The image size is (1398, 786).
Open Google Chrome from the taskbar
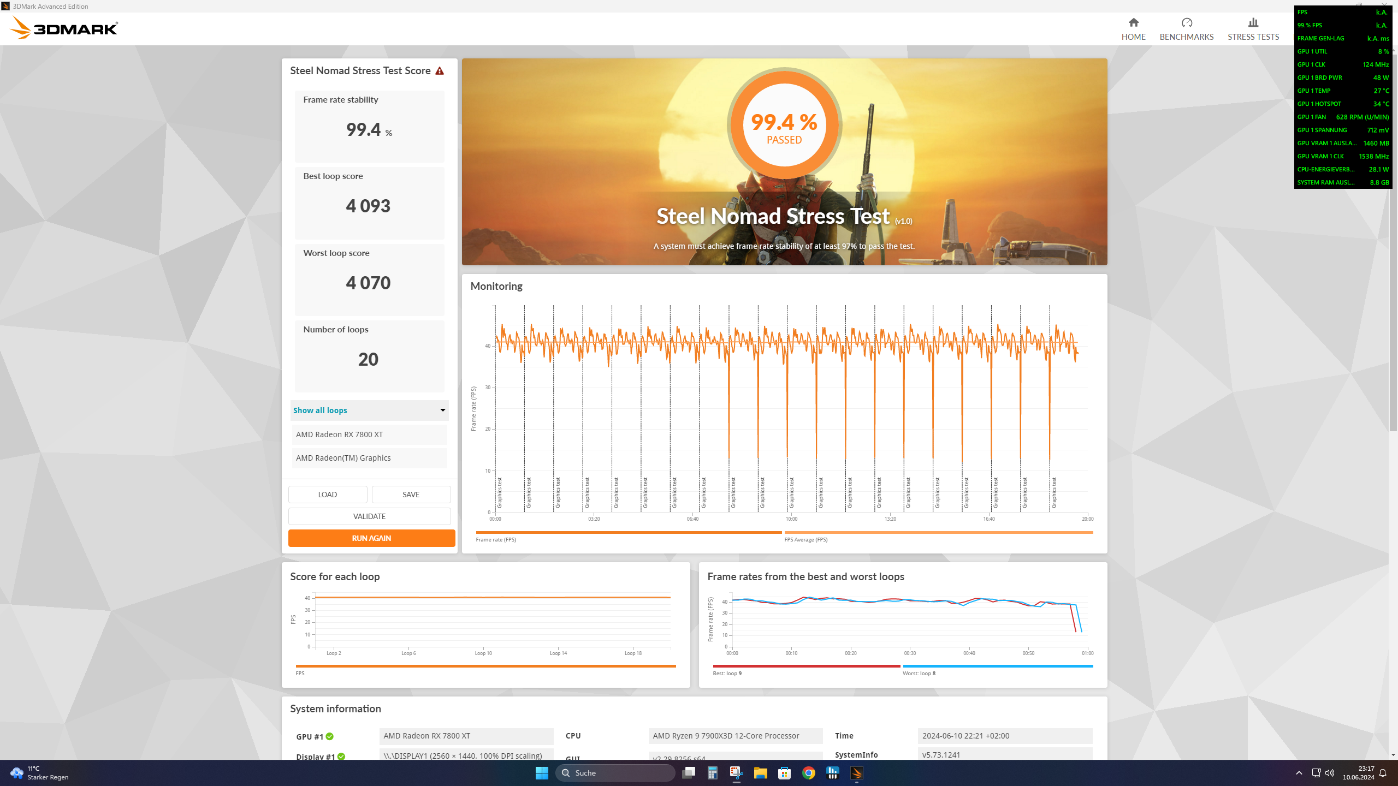[x=808, y=773]
